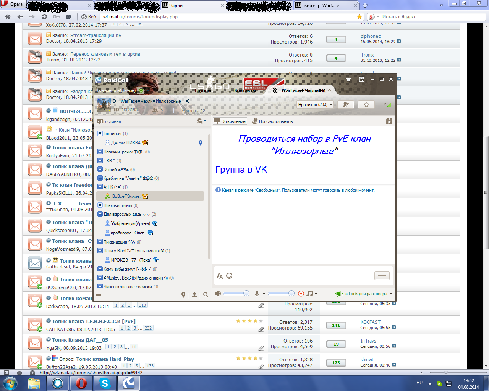Click in the RaidCall chat input field
The width and height of the screenshot is (489, 391).
[304, 275]
